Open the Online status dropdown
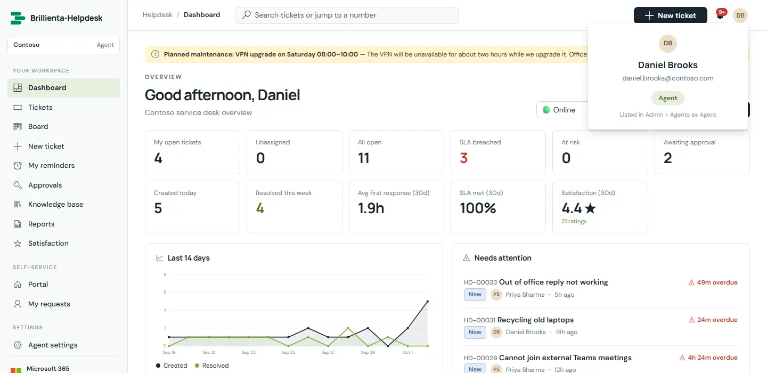Viewport: 767px width, 373px height. coord(562,110)
